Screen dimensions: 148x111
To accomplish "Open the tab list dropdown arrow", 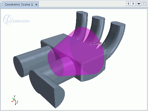I will tap(139, 4).
